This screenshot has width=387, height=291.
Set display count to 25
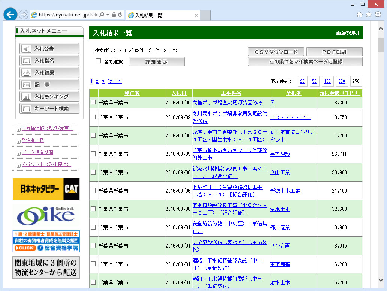[x=302, y=81]
